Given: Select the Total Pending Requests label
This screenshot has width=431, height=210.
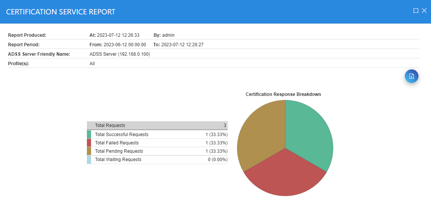Looking at the screenshot, I should 119,151.
